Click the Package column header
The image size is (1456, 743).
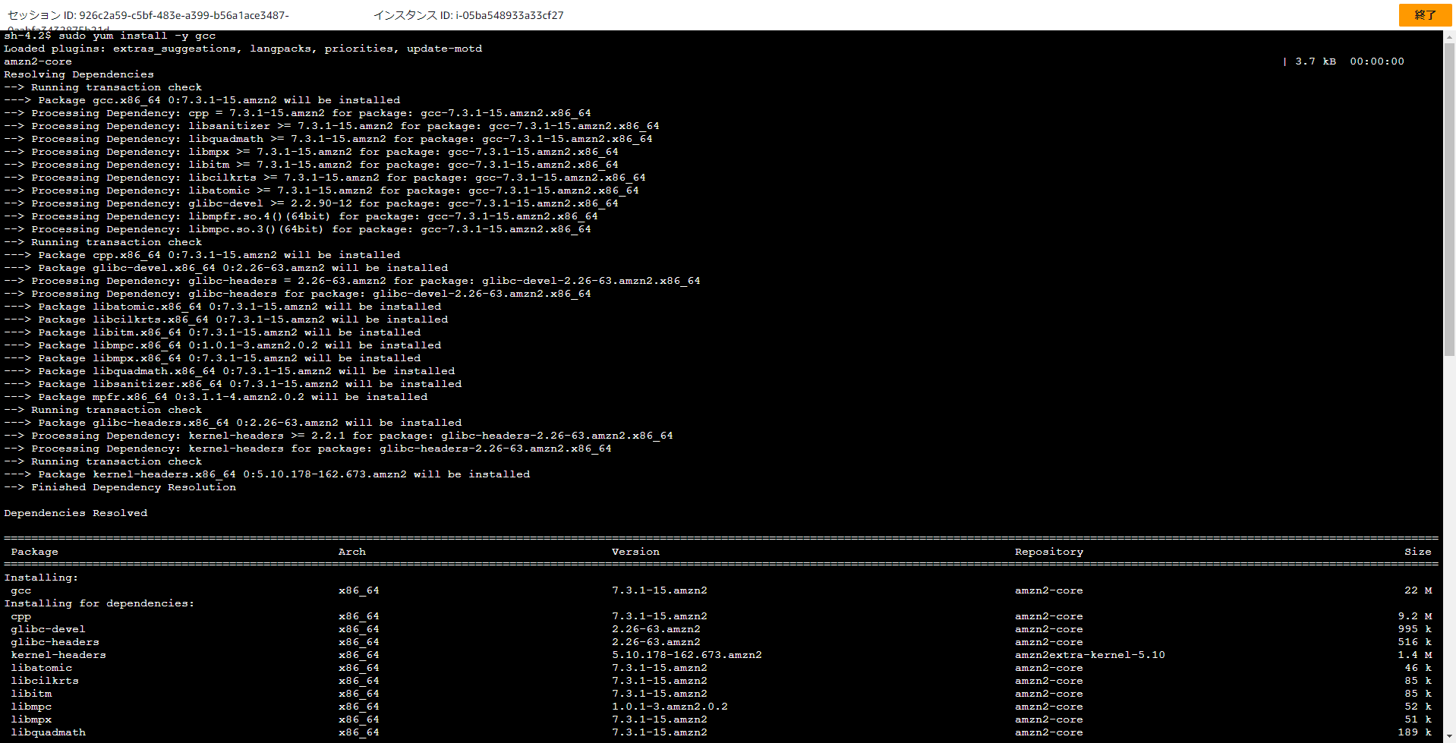point(34,552)
